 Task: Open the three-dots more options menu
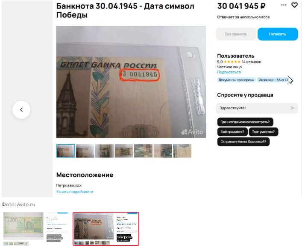[284, 5]
